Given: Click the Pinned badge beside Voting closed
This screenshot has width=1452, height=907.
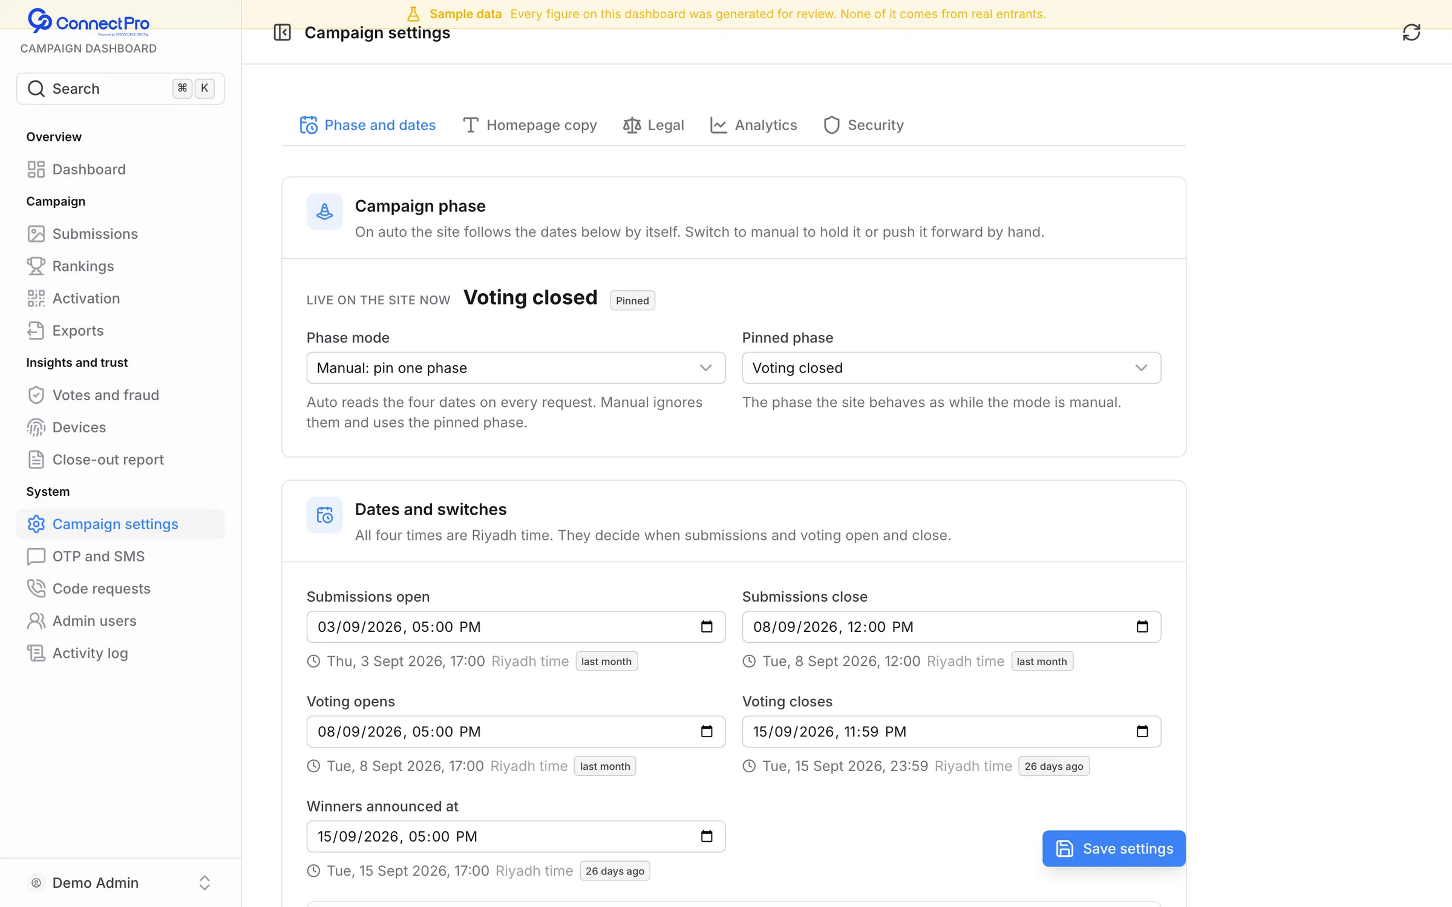Looking at the screenshot, I should 632,301.
